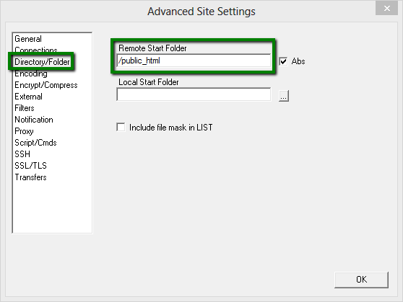Screen dimensions: 403x302
Task: Select the Directory/Folder category
Action: (x=42, y=62)
